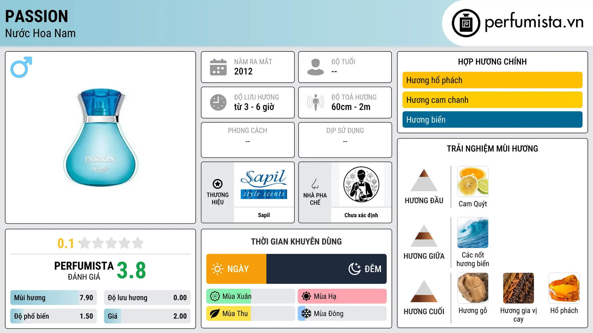Click the Hợp hương chính heading
The height and width of the screenshot is (333, 593).
[x=492, y=62]
